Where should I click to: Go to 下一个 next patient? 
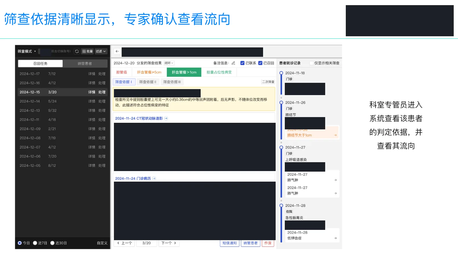169,243
